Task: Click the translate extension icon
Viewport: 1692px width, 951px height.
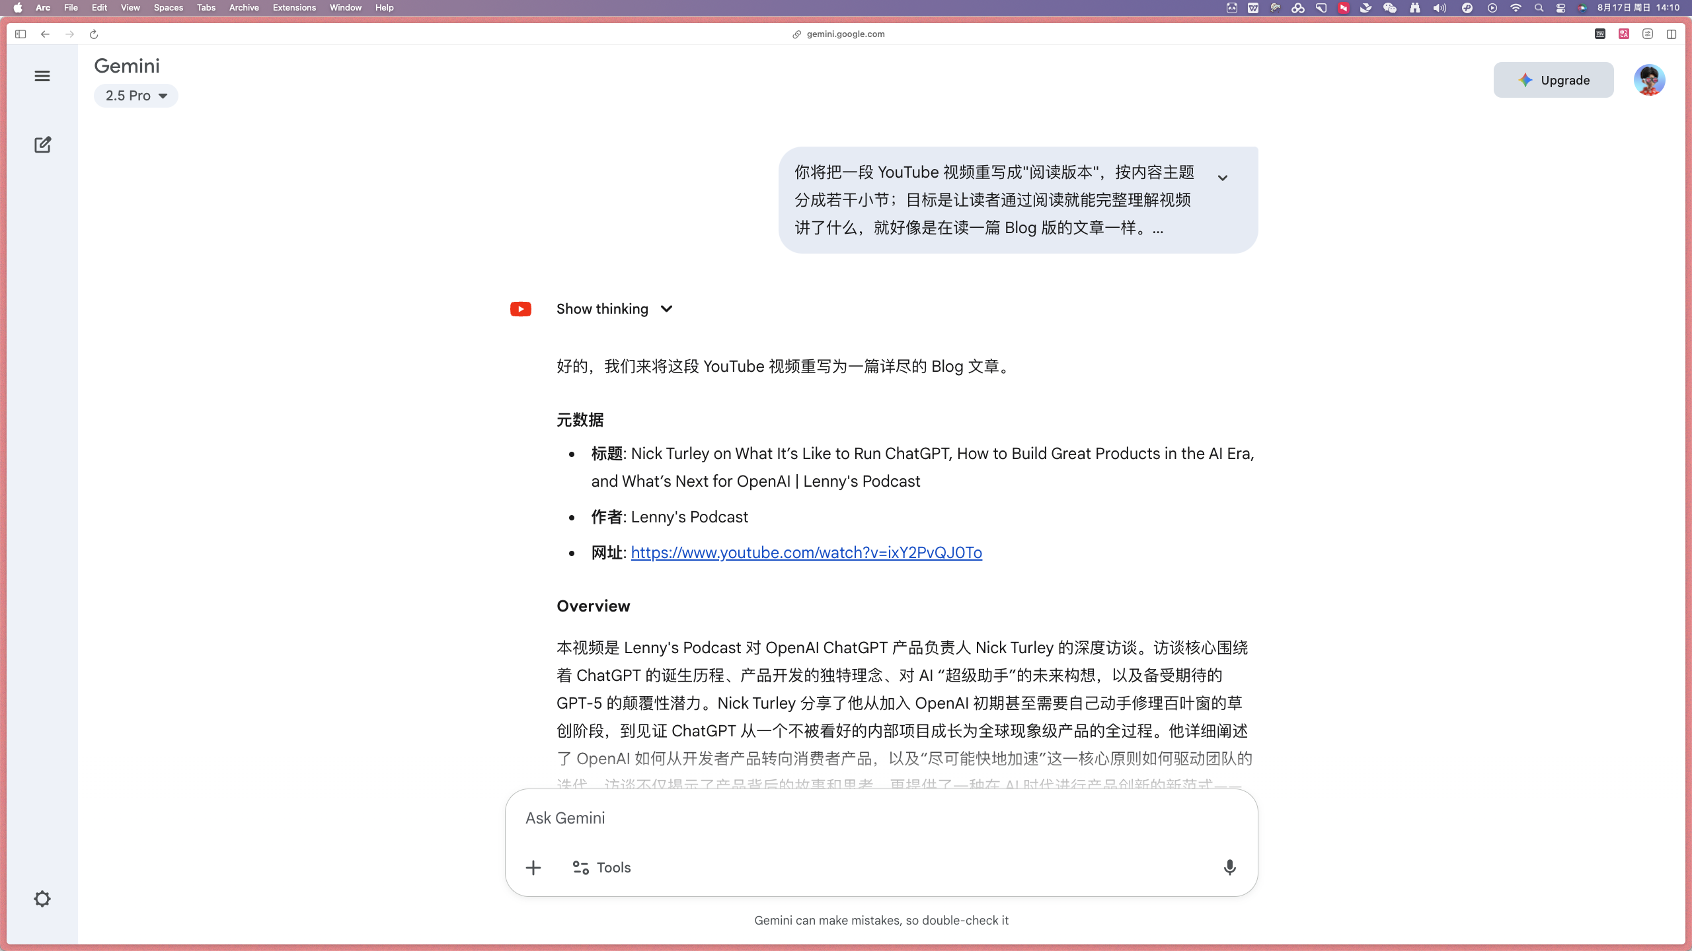Action: (1624, 34)
